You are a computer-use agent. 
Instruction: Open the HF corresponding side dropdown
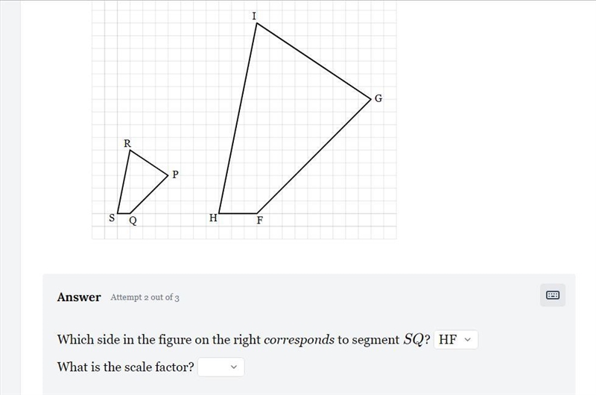456,340
